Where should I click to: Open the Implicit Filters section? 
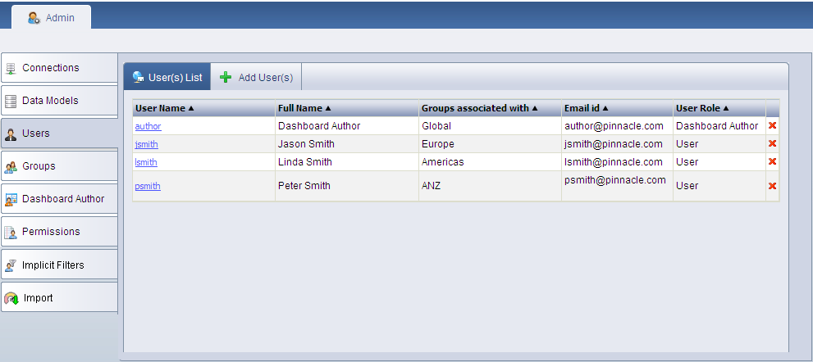click(53, 265)
